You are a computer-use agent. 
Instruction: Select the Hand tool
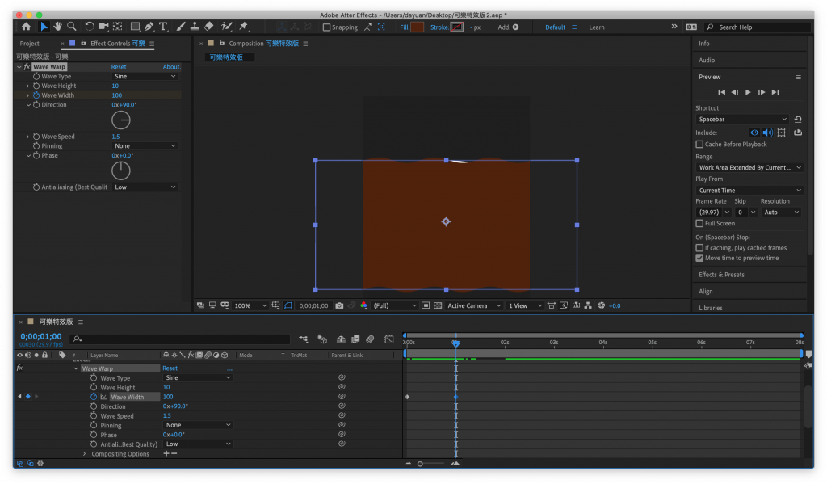click(x=58, y=27)
